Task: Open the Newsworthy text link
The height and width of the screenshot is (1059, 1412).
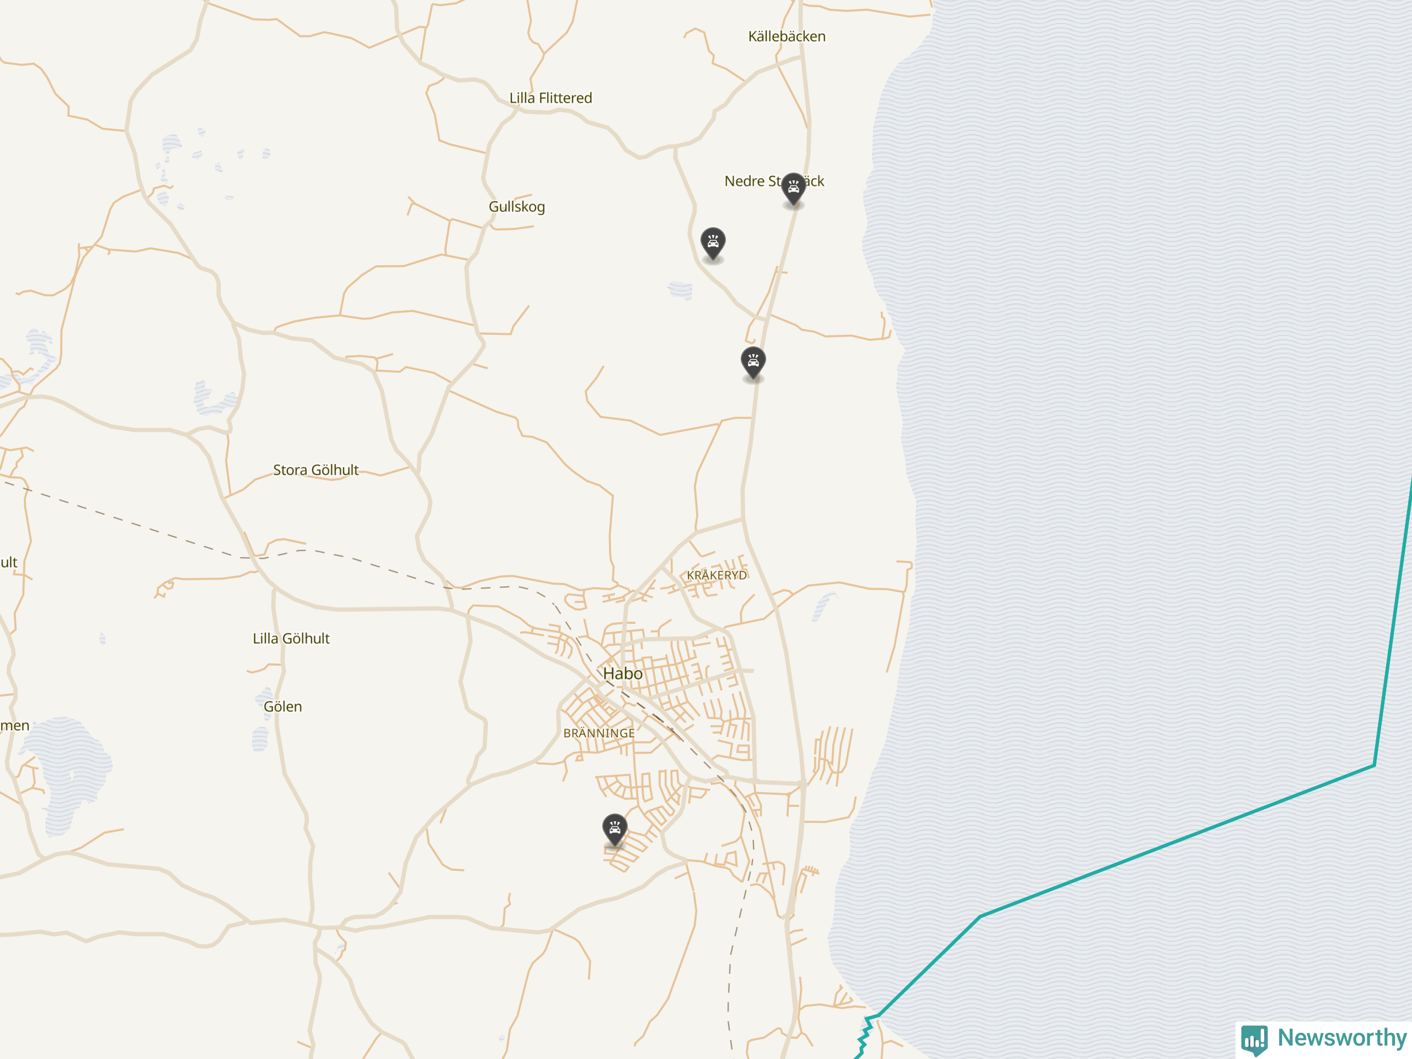Action: tap(1342, 1037)
